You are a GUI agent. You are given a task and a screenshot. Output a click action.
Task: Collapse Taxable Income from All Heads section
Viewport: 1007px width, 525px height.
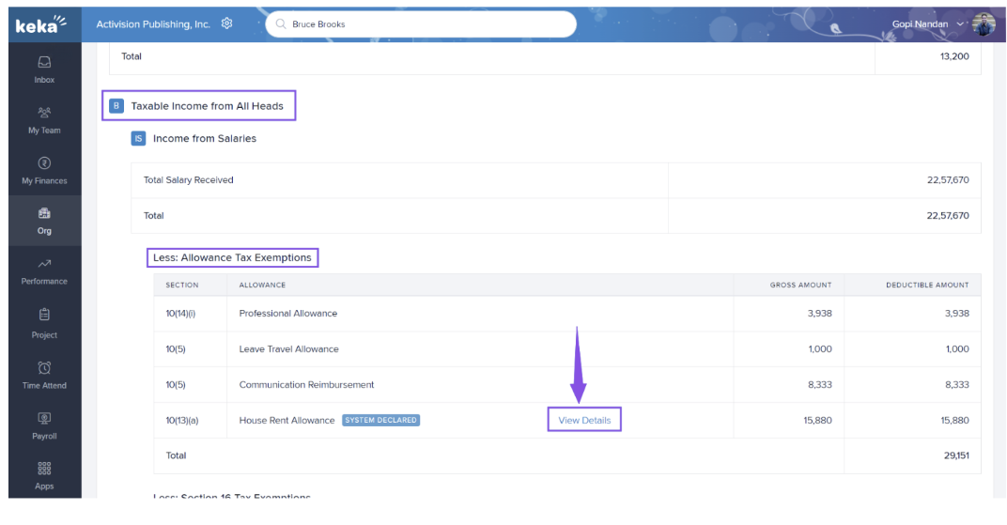116,106
